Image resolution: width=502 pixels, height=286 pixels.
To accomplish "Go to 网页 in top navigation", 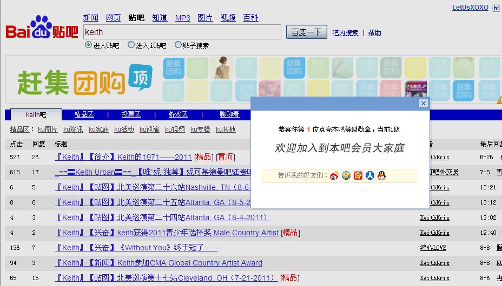I will 114,18.
